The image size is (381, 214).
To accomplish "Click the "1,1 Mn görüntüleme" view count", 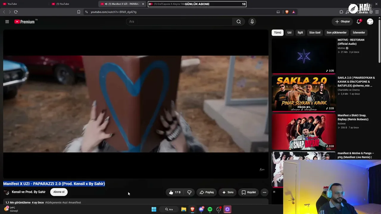I will 18,202.
